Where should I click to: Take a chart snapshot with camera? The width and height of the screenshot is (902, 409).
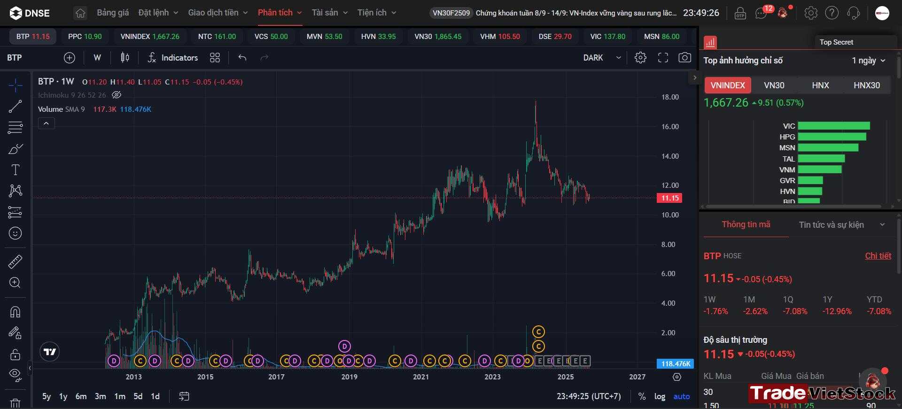point(685,58)
